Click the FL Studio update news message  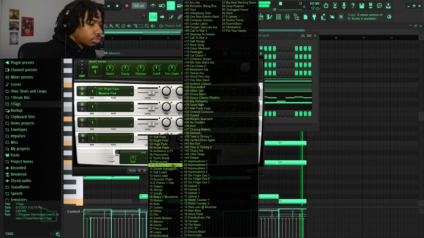point(365,17)
